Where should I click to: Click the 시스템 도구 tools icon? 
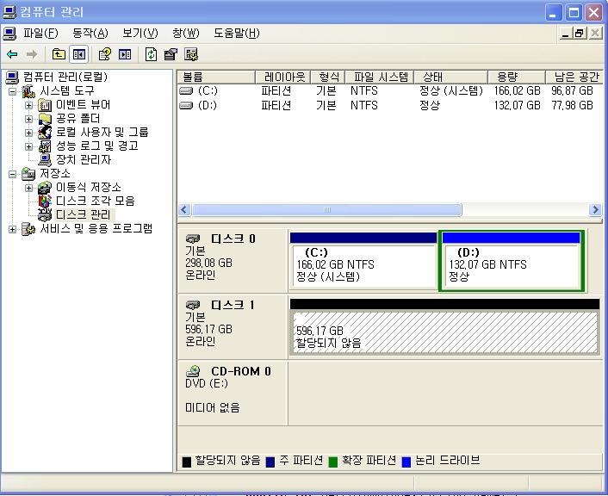[x=28, y=91]
